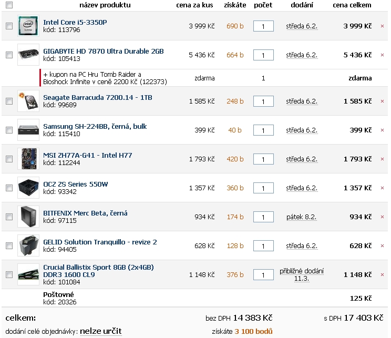This screenshot has width=391, height=338.
Task: Open MSI ZH77A-G41 motherboard thumbnail
Action: click(x=28, y=159)
